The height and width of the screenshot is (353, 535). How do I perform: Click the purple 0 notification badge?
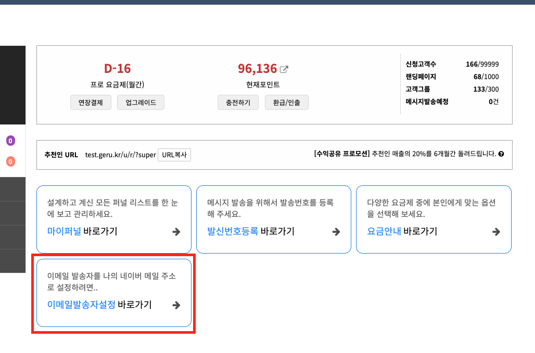[10, 141]
